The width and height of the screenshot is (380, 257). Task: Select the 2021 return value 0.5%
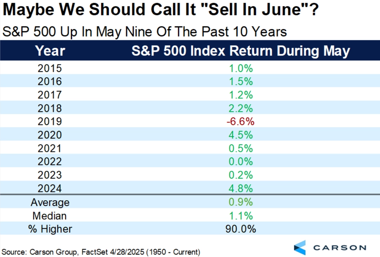(241, 148)
